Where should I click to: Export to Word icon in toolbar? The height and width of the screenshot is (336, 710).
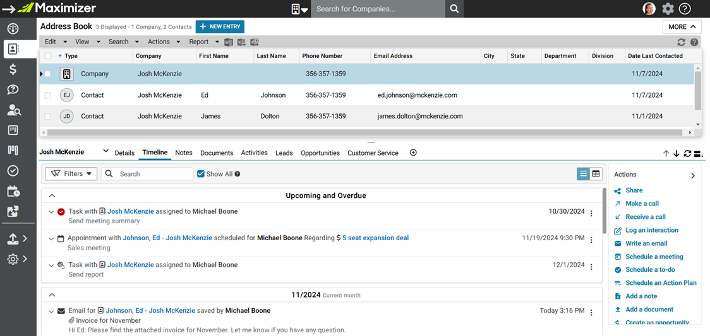click(229, 42)
